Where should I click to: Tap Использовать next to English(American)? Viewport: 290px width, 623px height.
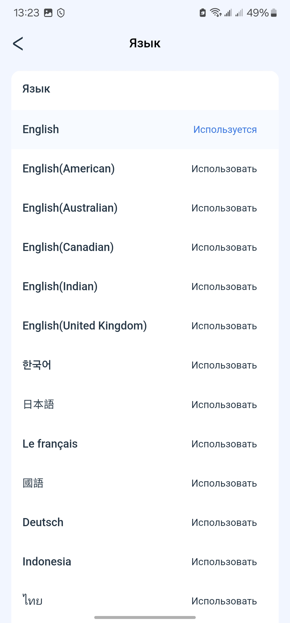[224, 169]
